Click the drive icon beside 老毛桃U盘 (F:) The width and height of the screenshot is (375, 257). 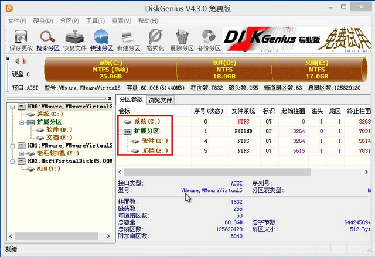[30, 153]
